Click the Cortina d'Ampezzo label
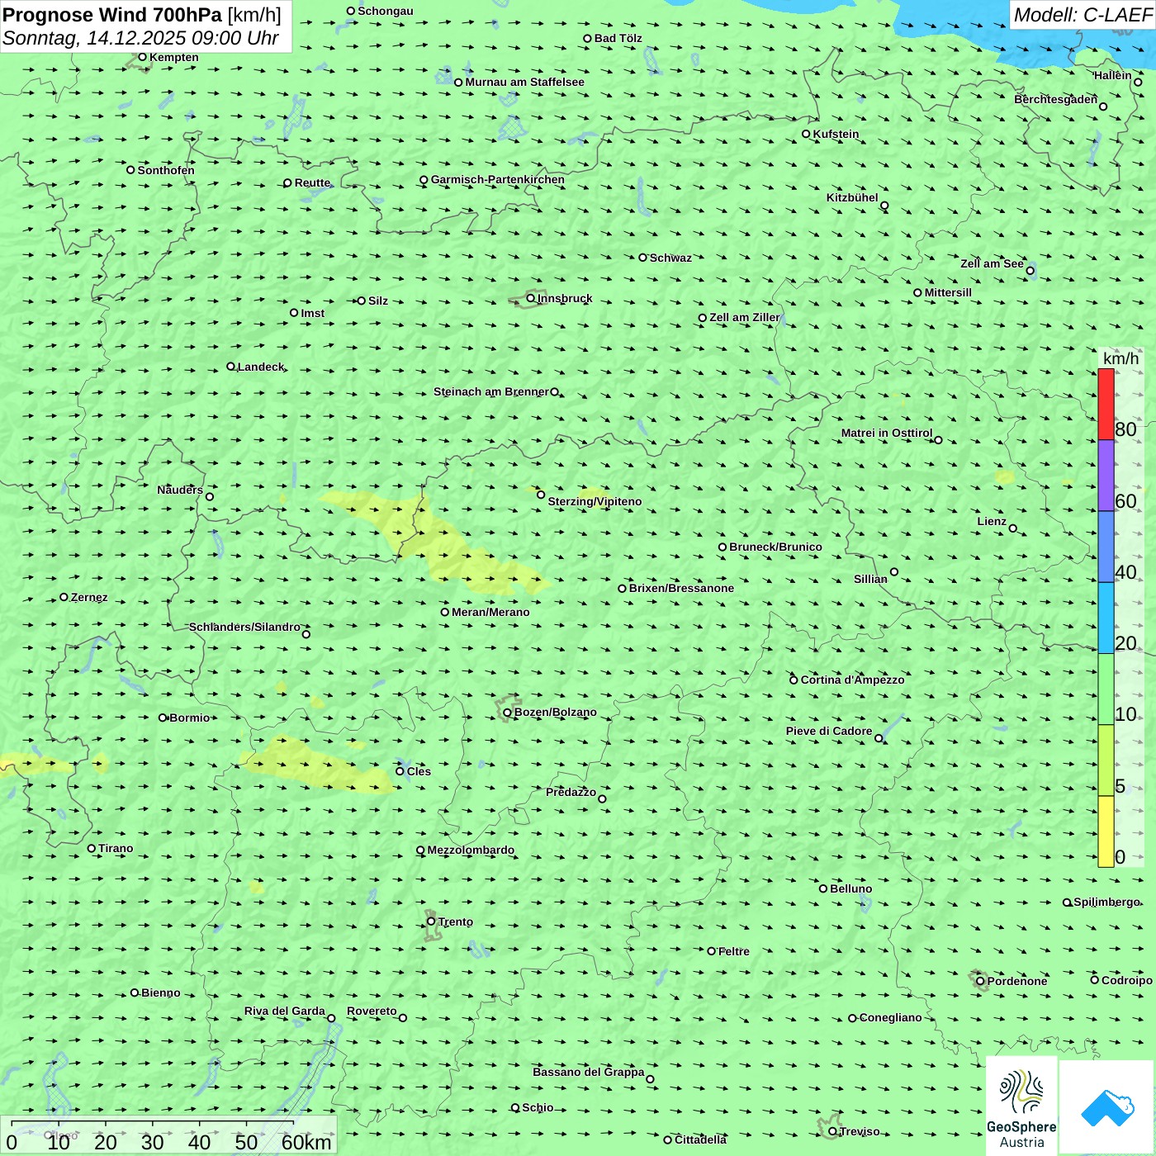 852,680
